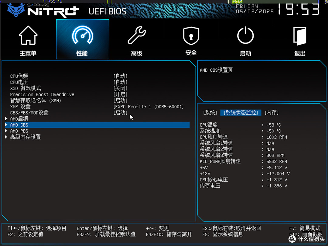Switch to the [内存] info tab
Image resolution: width=328 pixels, height=246 pixels.
272,113
